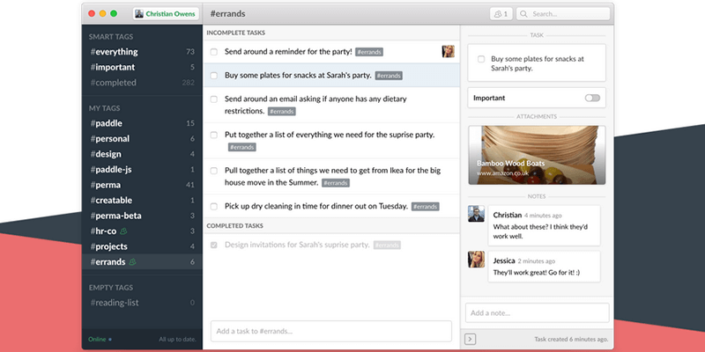The height and width of the screenshot is (352, 705).
Task: Toggle the Important switch on
Action: coord(591,98)
